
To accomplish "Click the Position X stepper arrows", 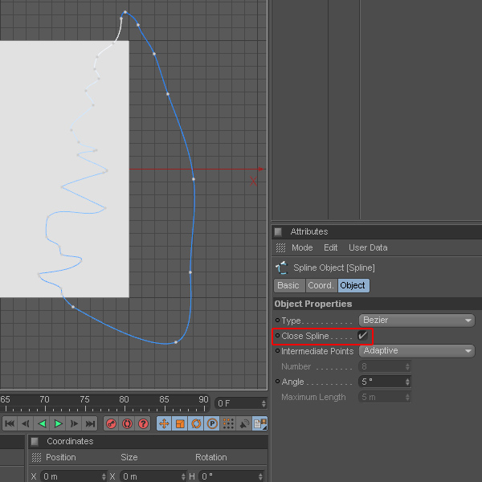I will click(x=104, y=476).
